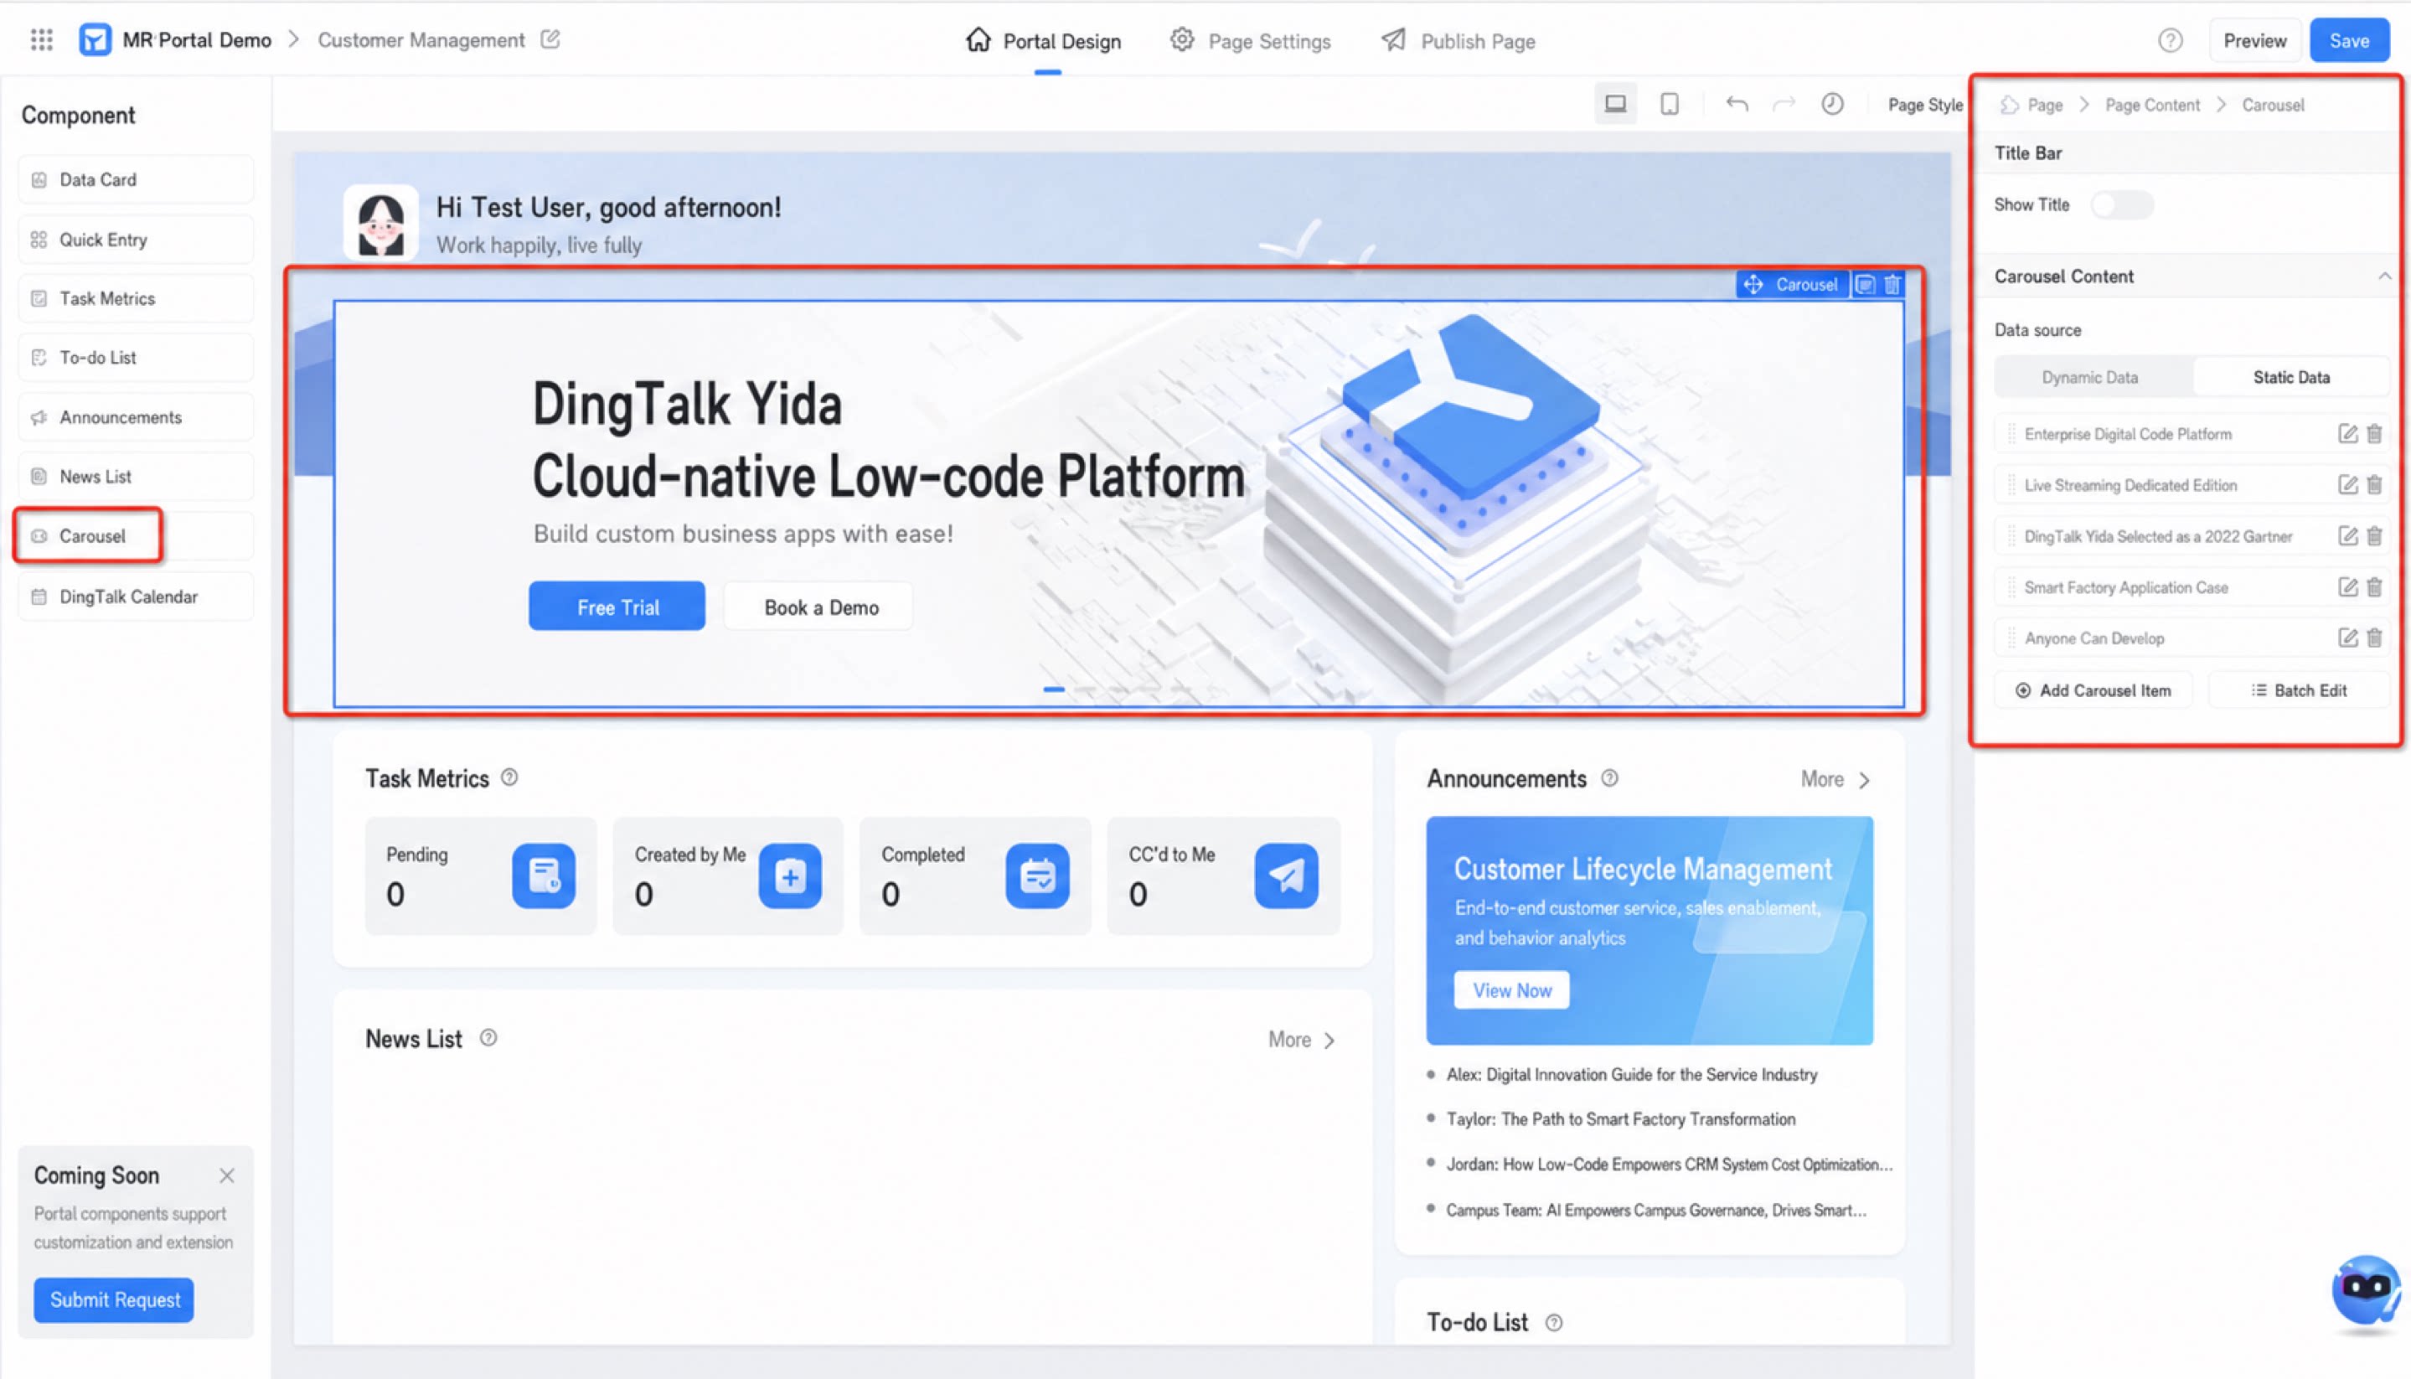Click Add Carousel Item button

(x=2093, y=690)
